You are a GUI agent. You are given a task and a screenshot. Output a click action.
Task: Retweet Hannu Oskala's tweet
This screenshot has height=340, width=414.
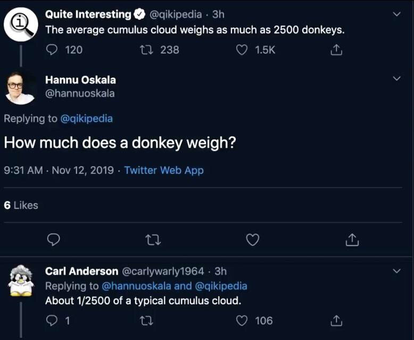point(152,240)
